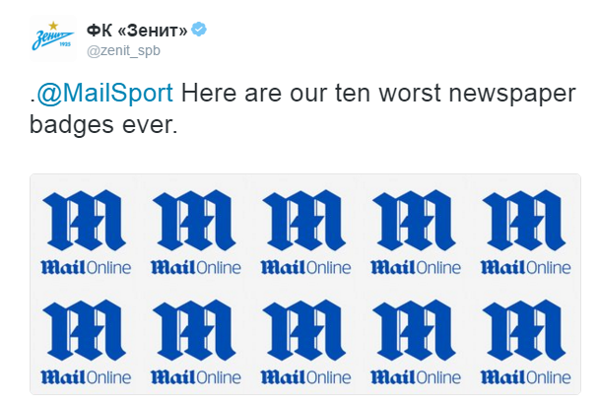Click the Zenit club avatar logo
599x404 pixels.
point(49,39)
